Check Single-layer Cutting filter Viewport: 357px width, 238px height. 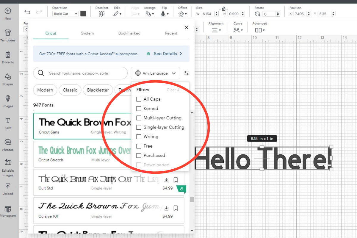[x=139, y=127]
